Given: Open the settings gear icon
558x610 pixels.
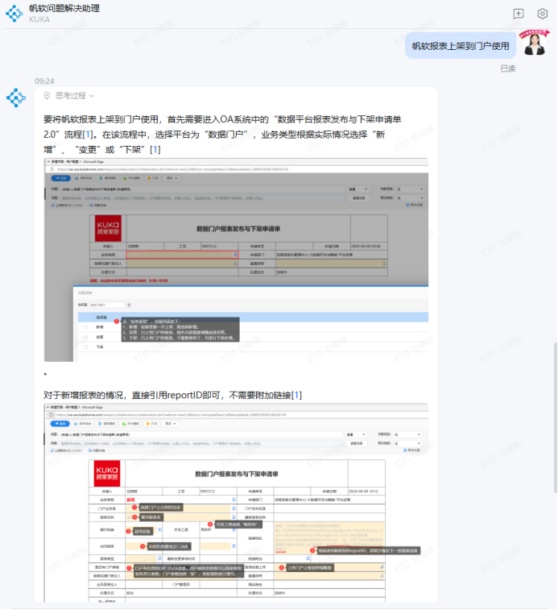Looking at the screenshot, I should point(543,14).
